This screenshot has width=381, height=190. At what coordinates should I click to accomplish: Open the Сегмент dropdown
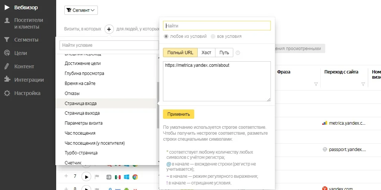[81, 10]
